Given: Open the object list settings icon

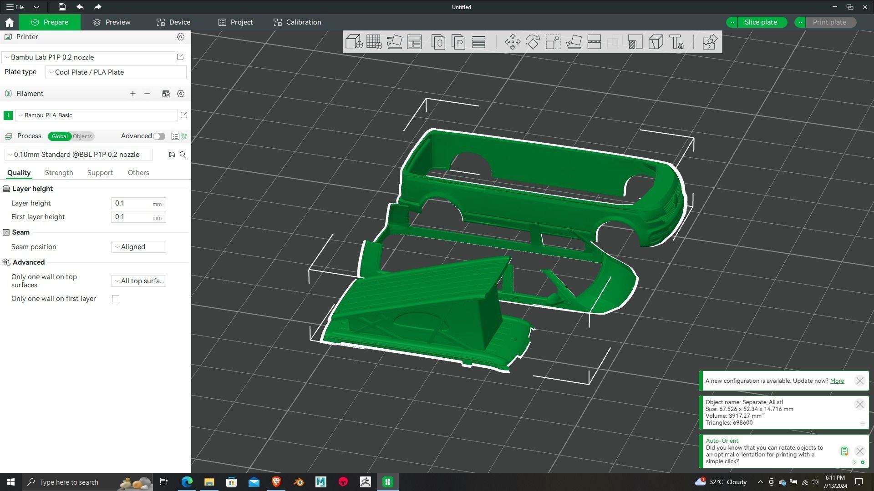Looking at the screenshot, I should tap(175, 136).
